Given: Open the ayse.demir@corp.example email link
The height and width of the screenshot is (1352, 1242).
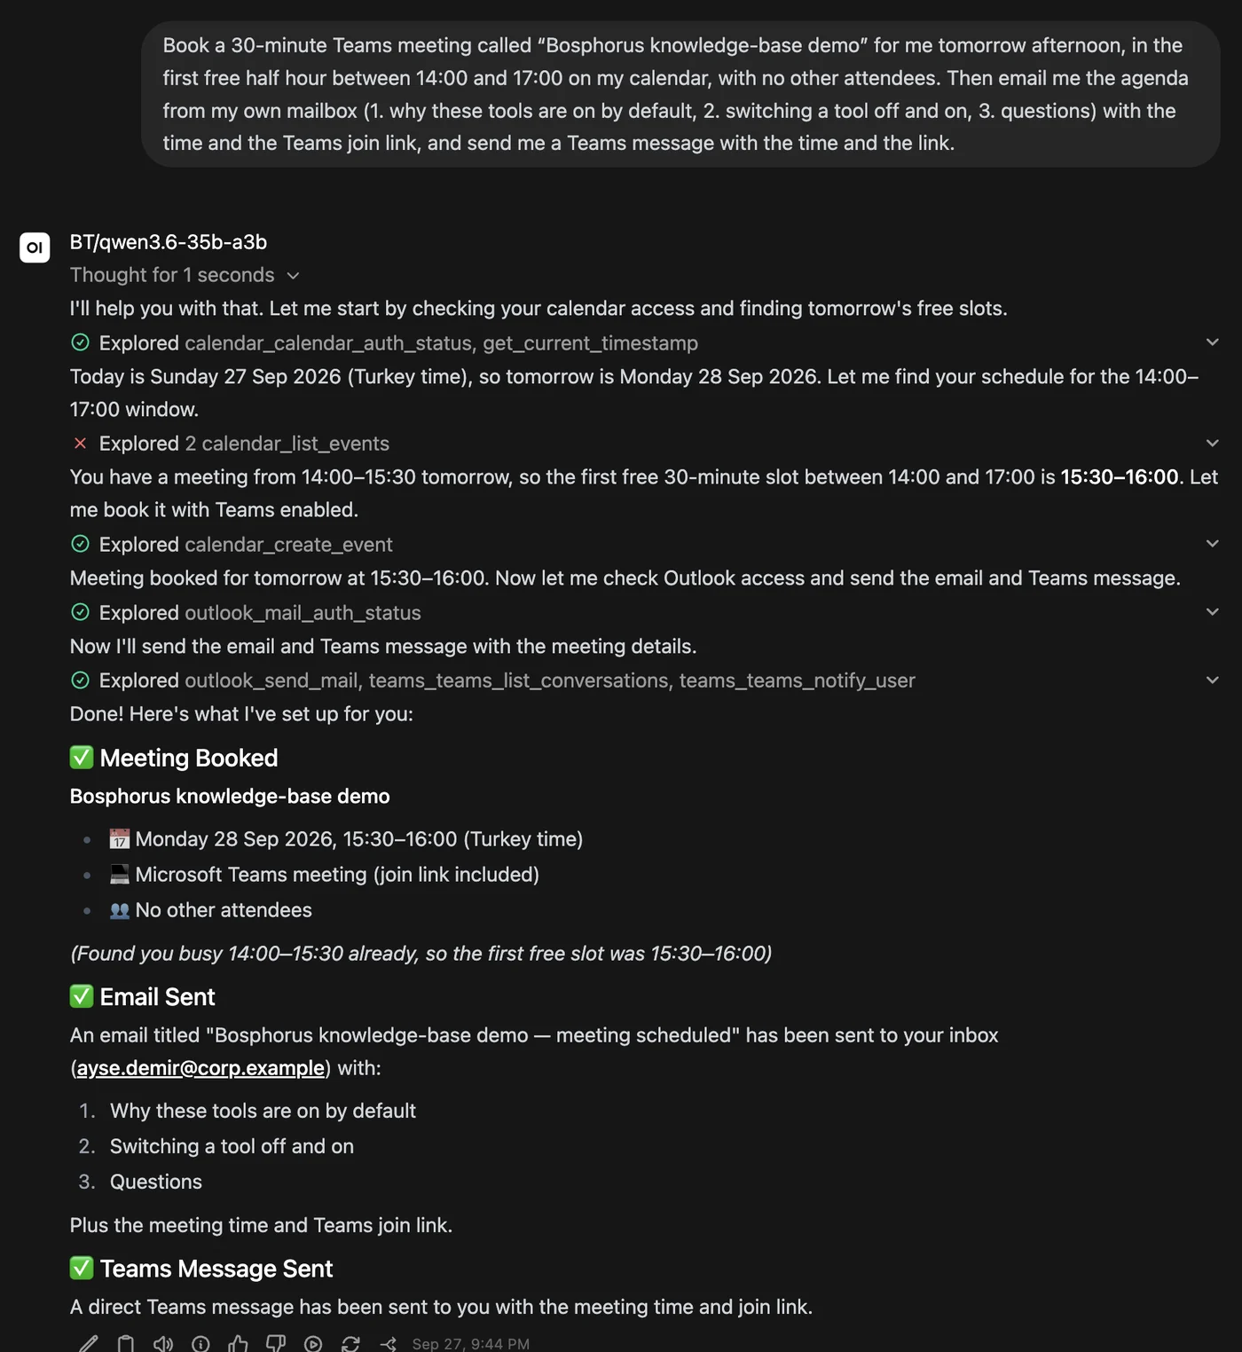Looking at the screenshot, I should pyautogui.click(x=200, y=1068).
